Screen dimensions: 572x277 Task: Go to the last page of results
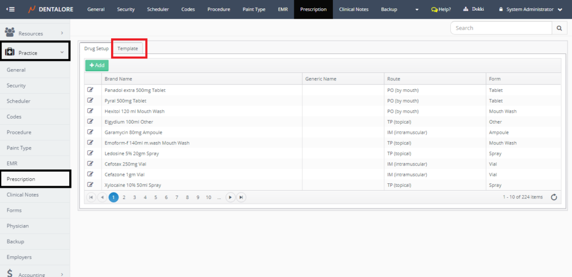coord(241,197)
